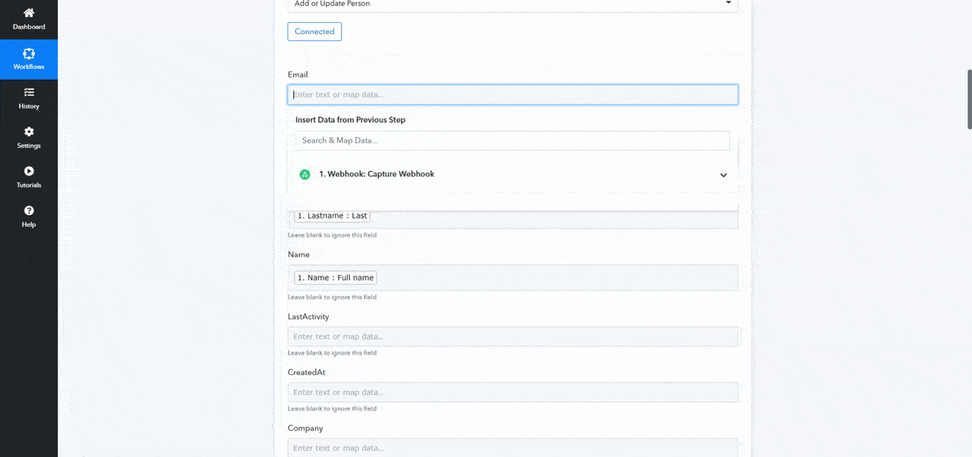
Task: Click into the CreatedAt input field
Action: tap(513, 392)
